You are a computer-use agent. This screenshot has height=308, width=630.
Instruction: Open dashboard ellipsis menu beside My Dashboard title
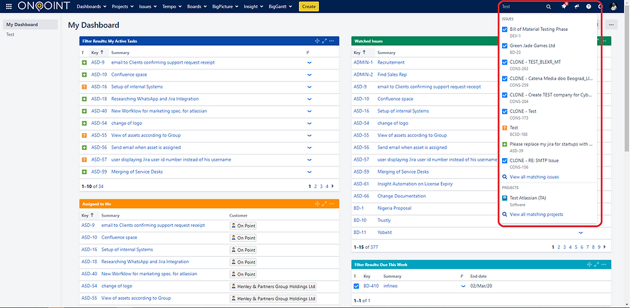pyautogui.click(x=611, y=25)
